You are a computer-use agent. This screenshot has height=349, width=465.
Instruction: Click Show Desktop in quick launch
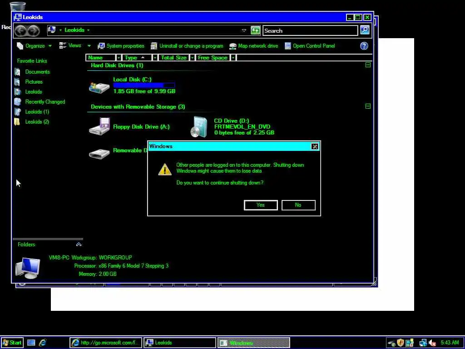(31, 343)
